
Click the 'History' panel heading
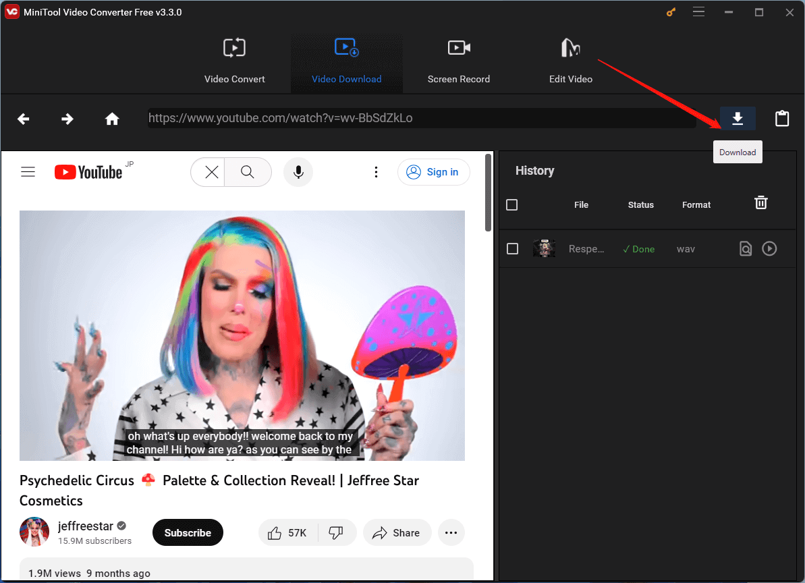(x=535, y=171)
